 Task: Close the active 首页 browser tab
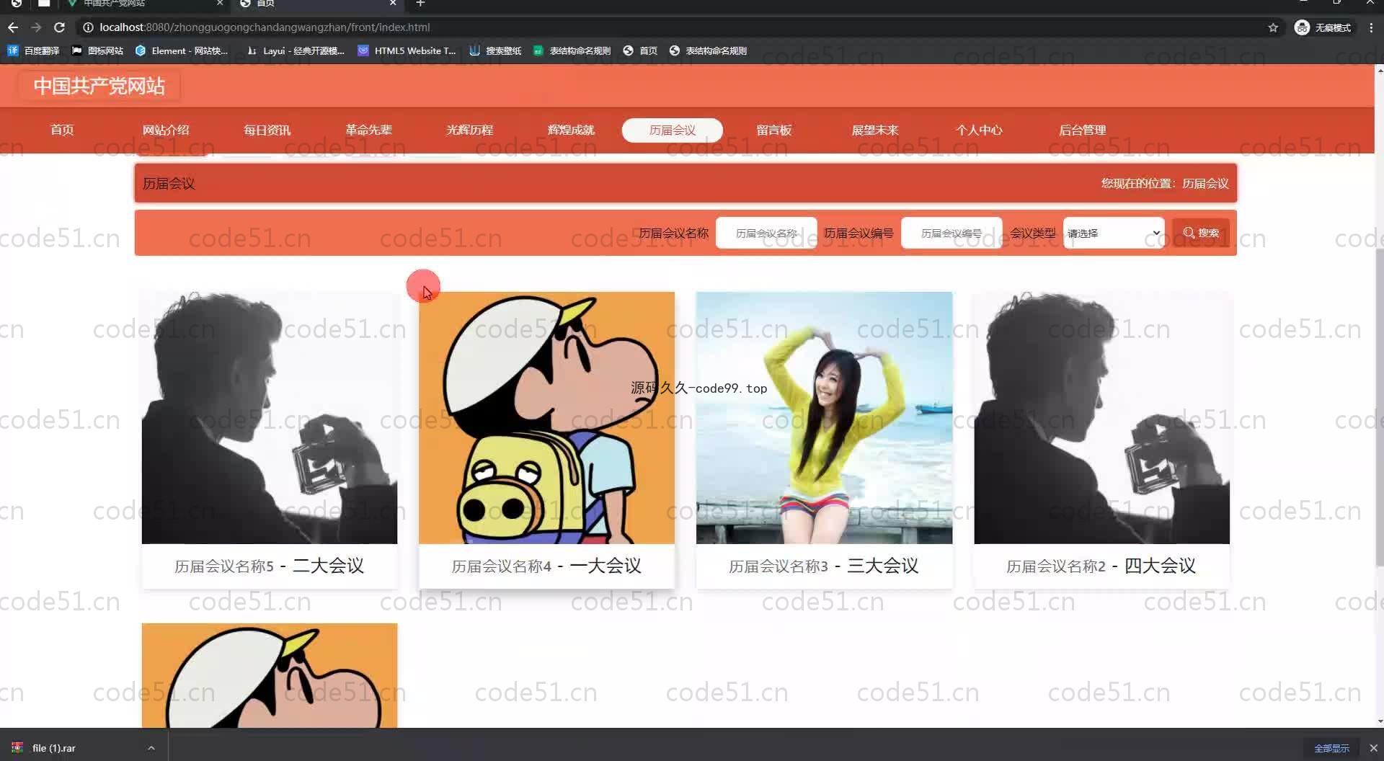[393, 4]
